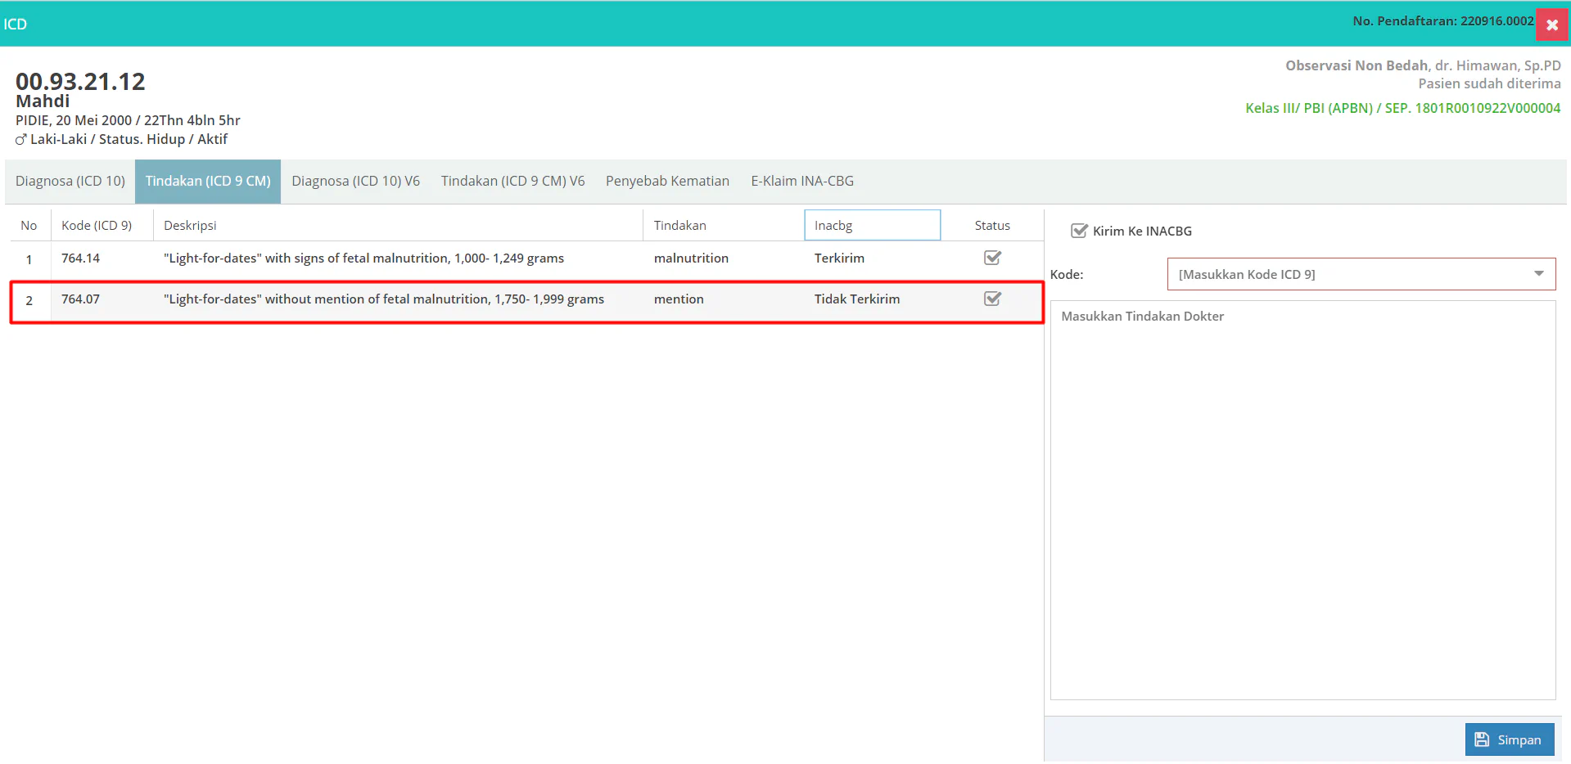Click the male gender icon beside Laki-Laki
Screen dimensions: 1571x764
click(21, 140)
